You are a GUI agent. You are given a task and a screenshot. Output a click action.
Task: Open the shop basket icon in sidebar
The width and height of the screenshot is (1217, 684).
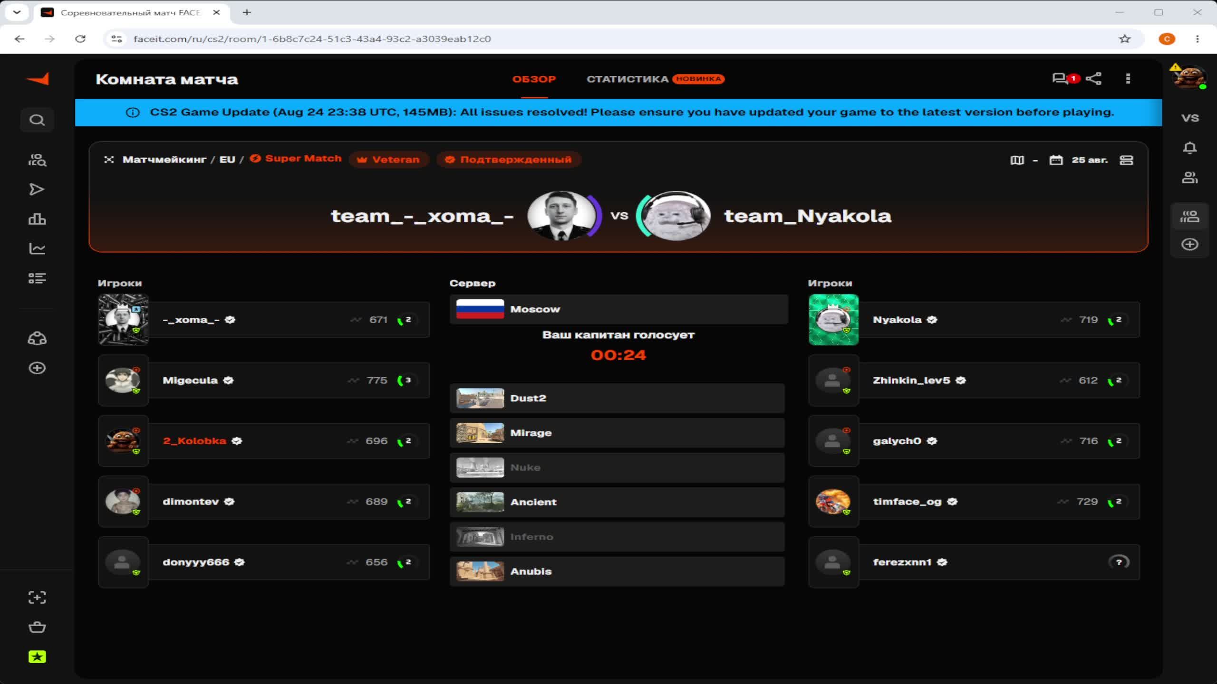pos(37,627)
